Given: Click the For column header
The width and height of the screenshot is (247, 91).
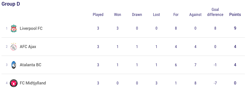Looking at the screenshot, I should 176,15.
